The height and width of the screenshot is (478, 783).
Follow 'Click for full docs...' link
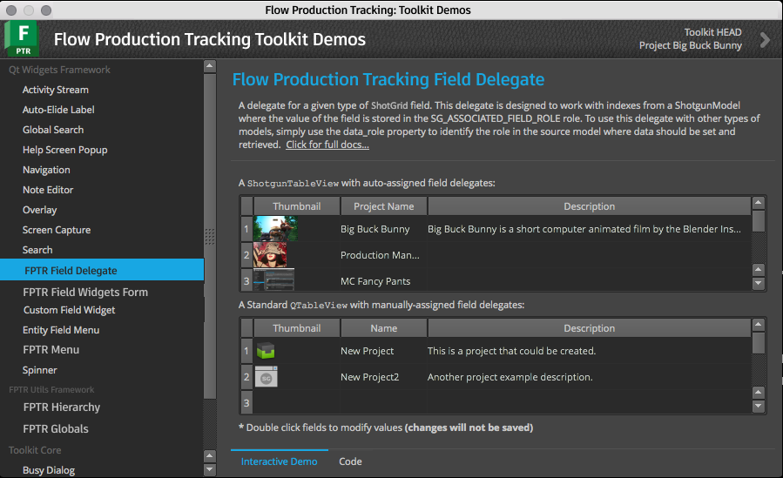(x=327, y=145)
